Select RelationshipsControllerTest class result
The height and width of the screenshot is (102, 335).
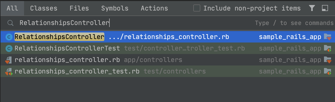[167, 48]
